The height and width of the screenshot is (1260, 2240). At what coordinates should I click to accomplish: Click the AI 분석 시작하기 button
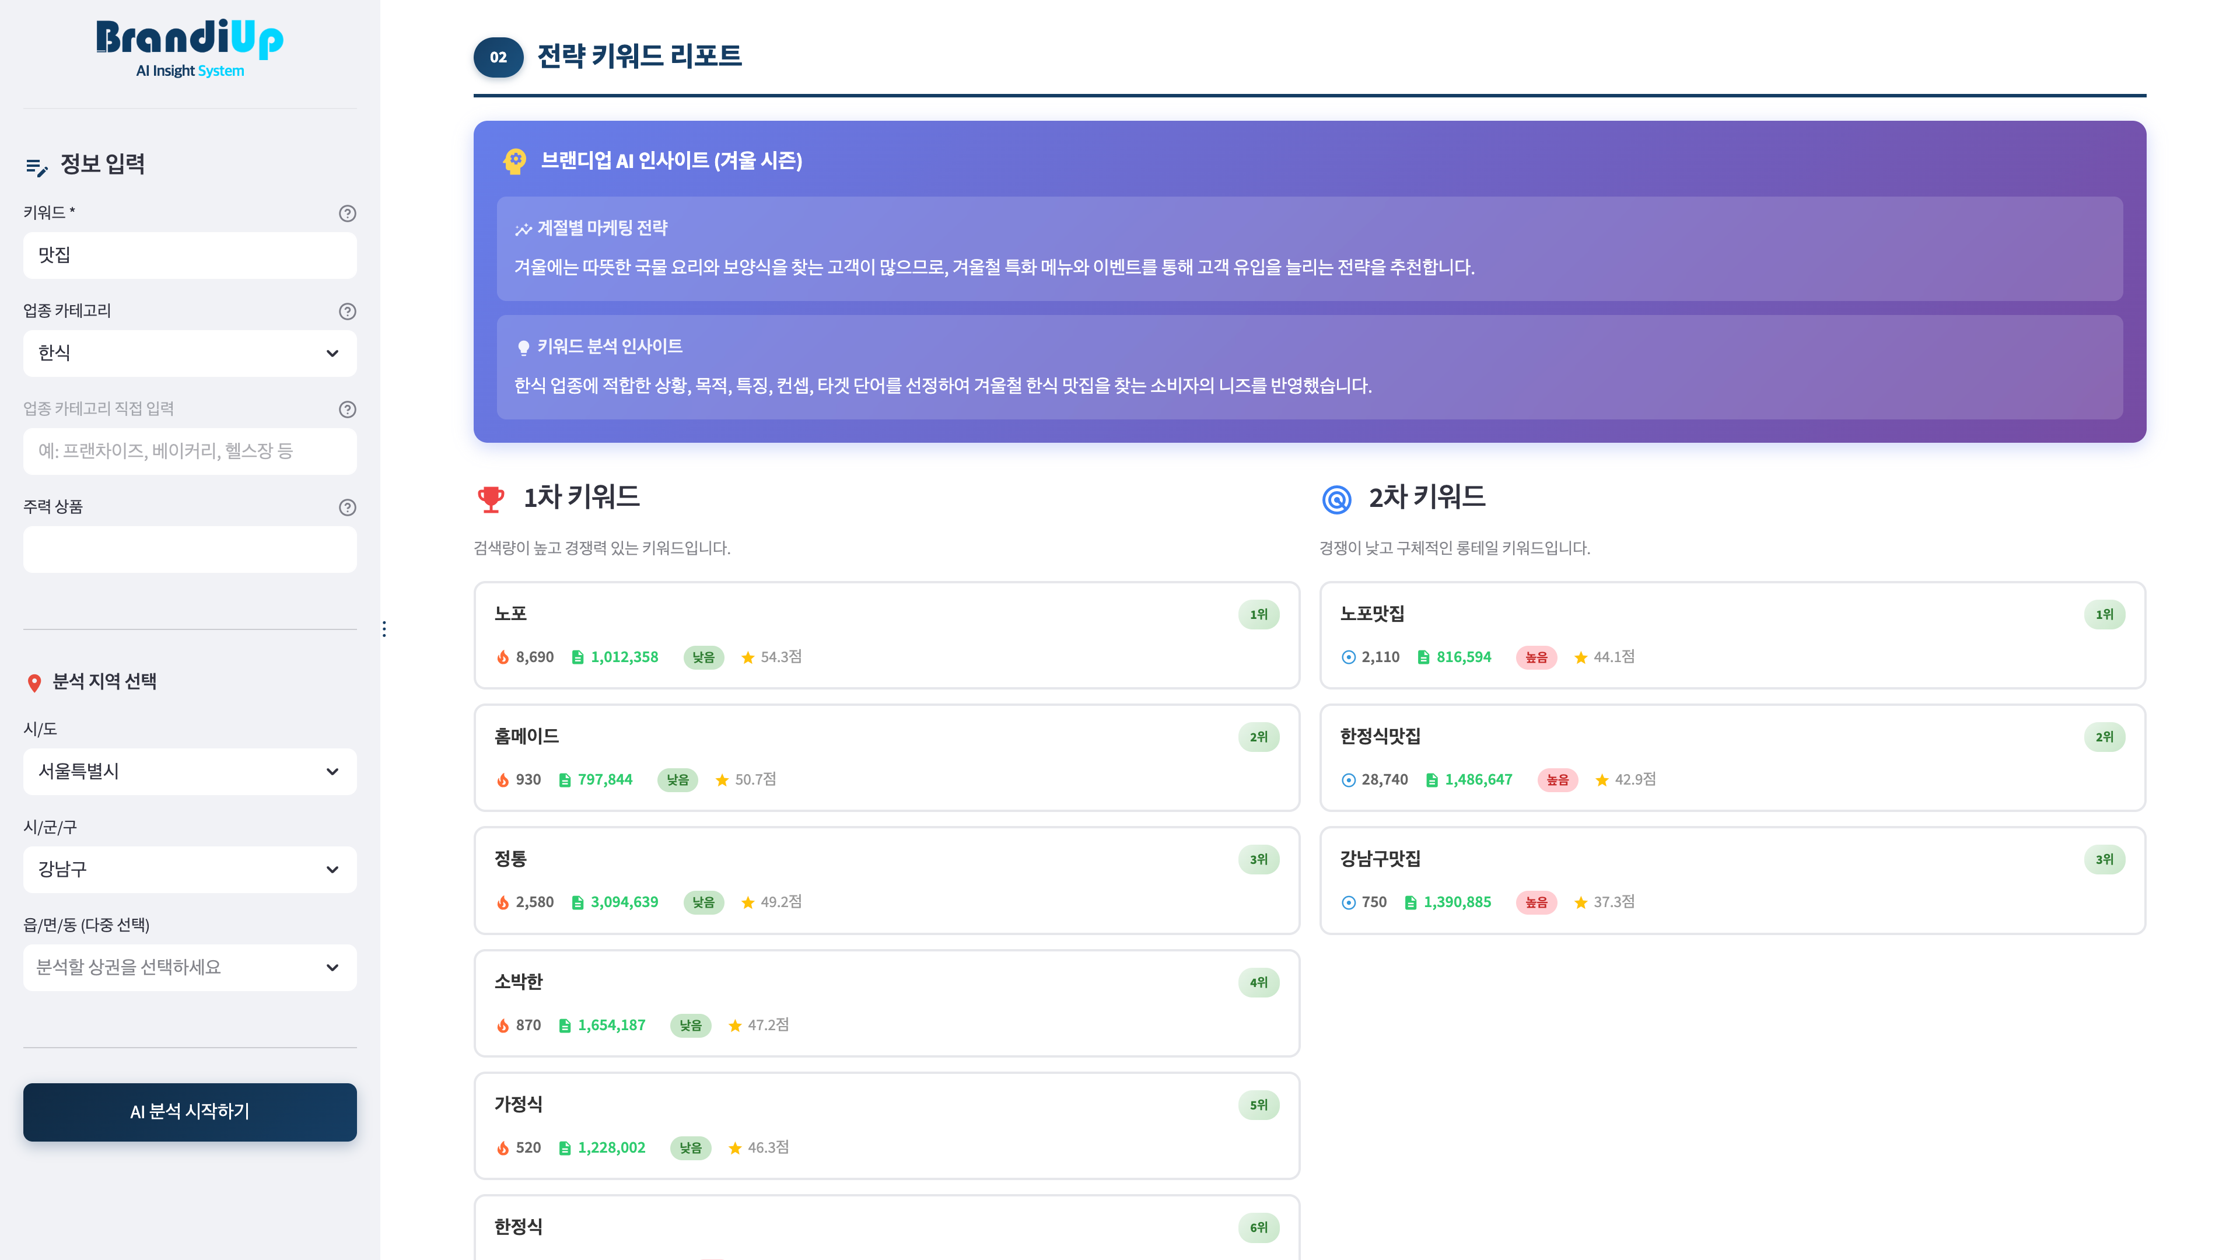190,1112
